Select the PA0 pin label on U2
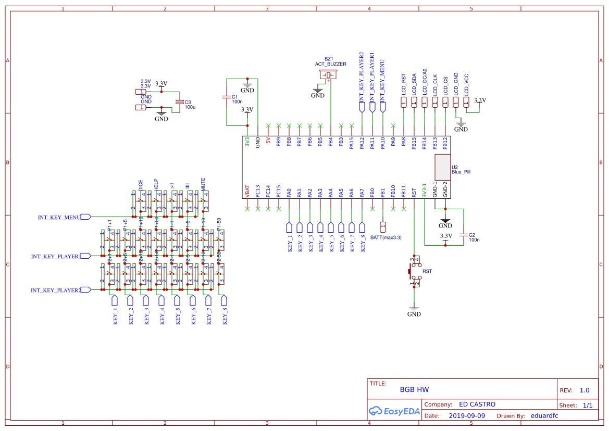The height and width of the screenshot is (431, 609). (x=288, y=193)
